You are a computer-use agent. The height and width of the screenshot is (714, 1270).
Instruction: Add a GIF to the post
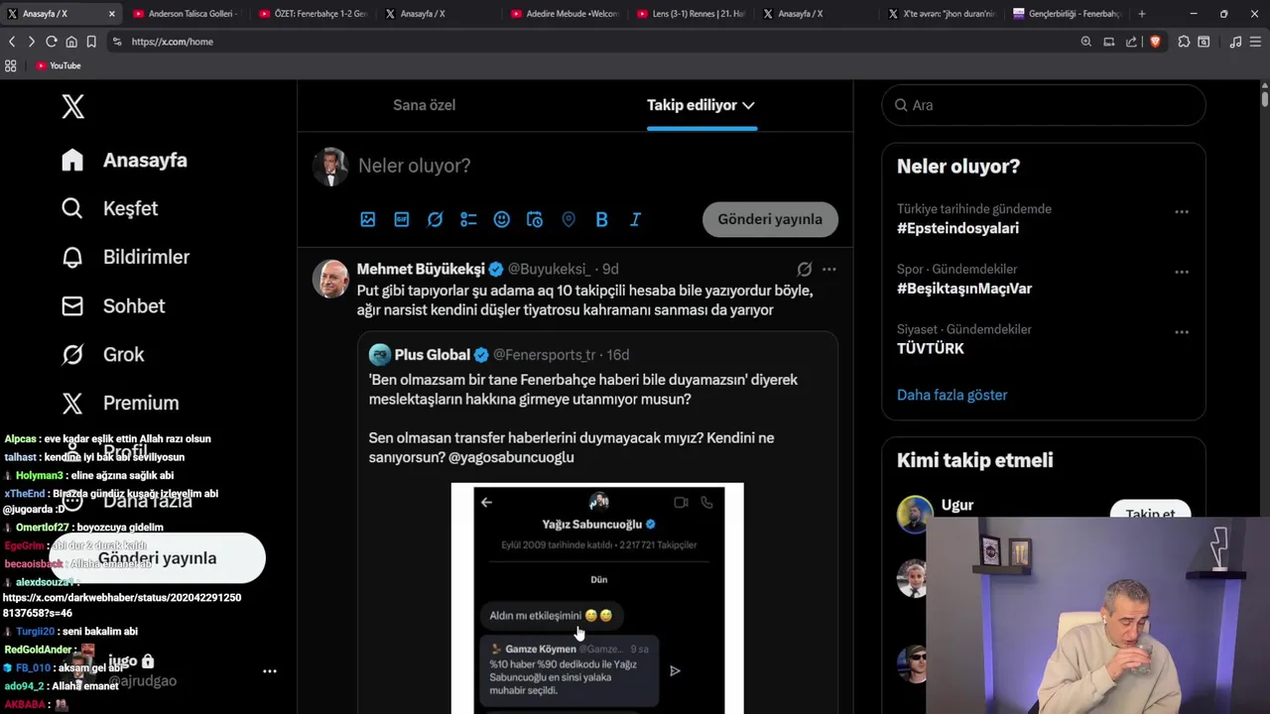(x=402, y=219)
